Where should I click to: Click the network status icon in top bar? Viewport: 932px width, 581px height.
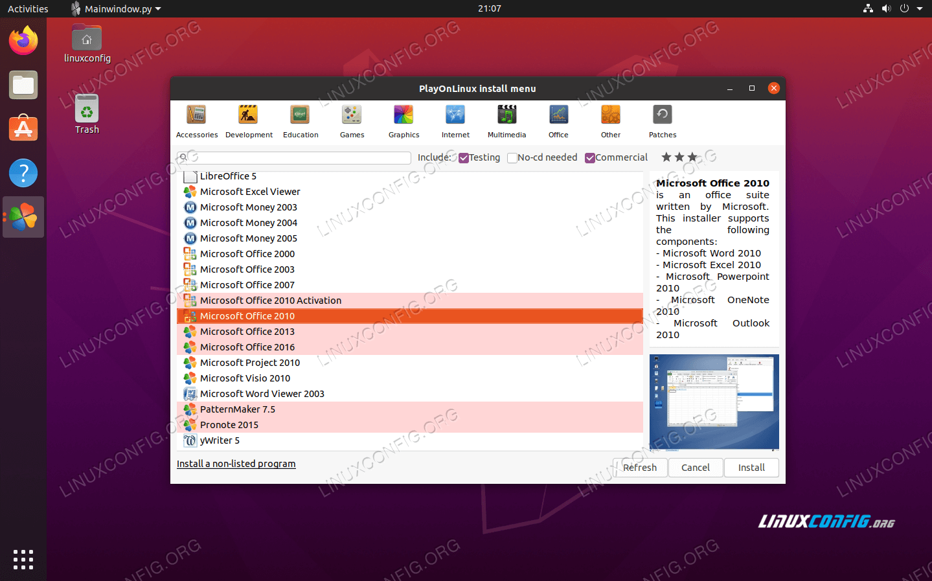coord(868,8)
